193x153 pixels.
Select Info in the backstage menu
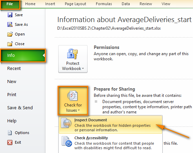[x=23, y=55]
